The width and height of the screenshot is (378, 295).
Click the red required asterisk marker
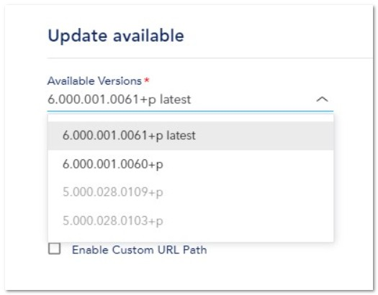[147, 80]
